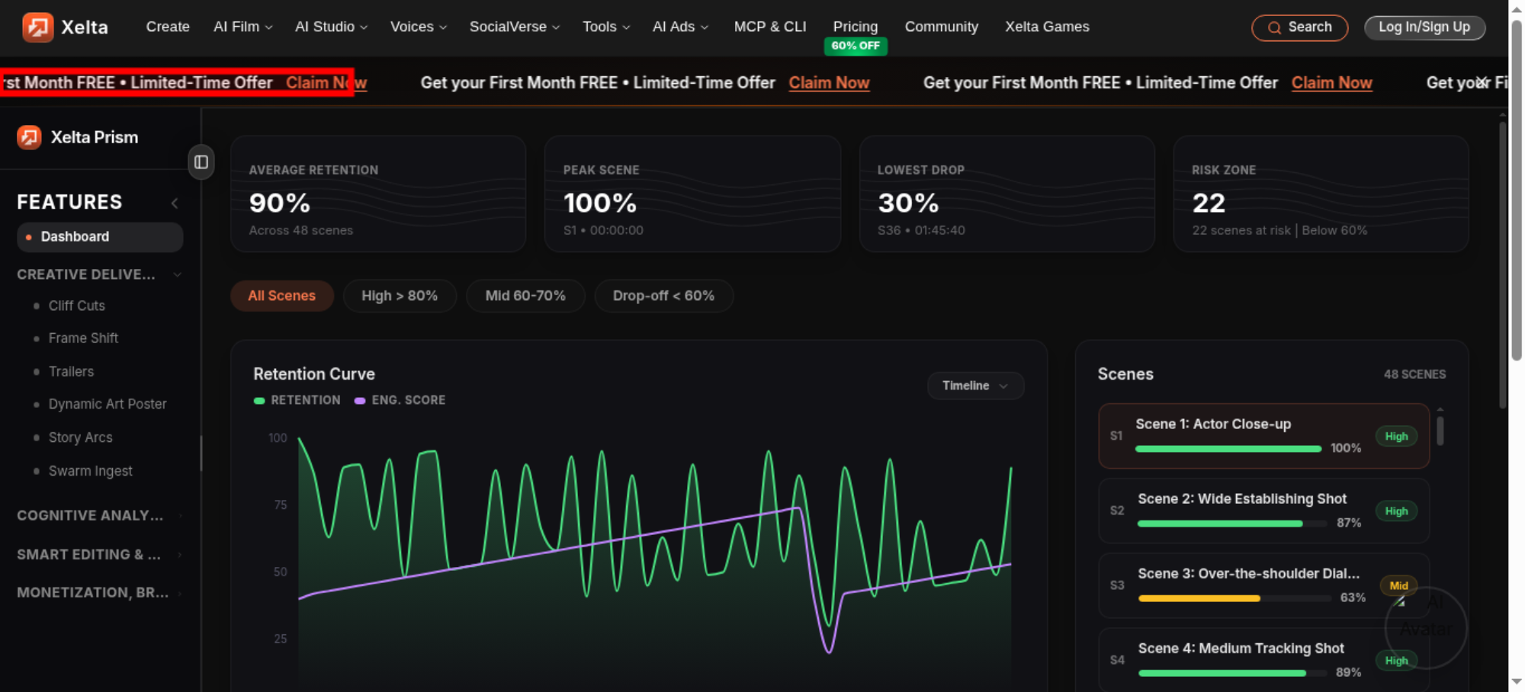Toggle the sidebar collapse panel icon
This screenshot has width=1525, height=692.
[201, 162]
